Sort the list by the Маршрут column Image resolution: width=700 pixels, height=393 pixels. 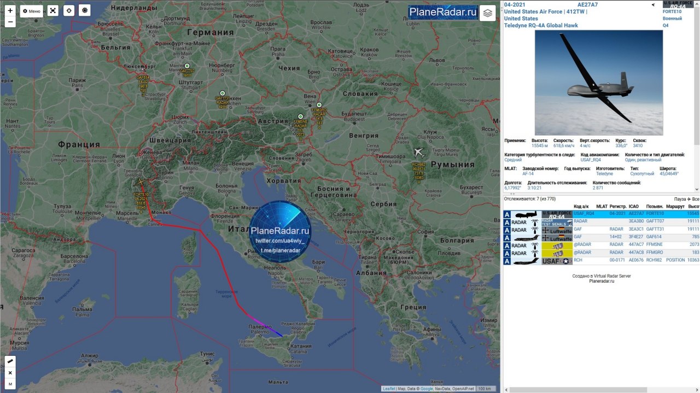(x=675, y=207)
